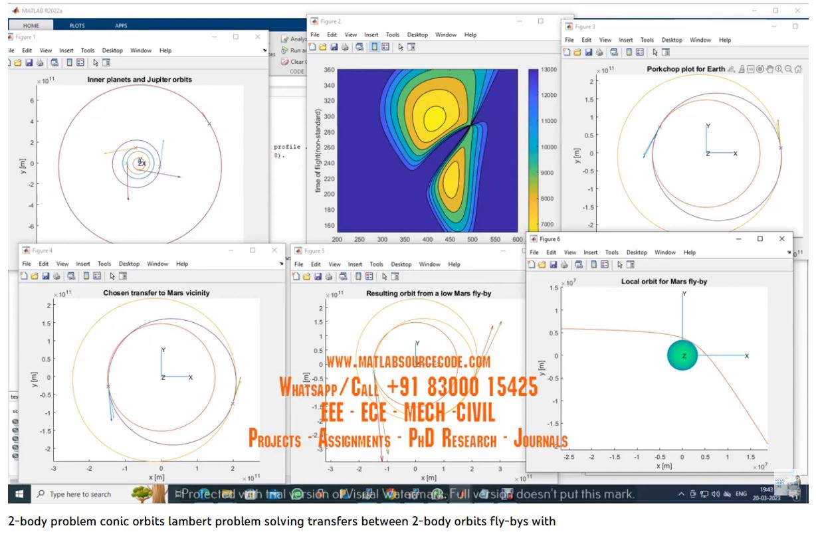The image size is (816, 536).
Task: Toggle Insert Legend button in Figure 3 toolbar
Action: pyautogui.click(x=639, y=52)
